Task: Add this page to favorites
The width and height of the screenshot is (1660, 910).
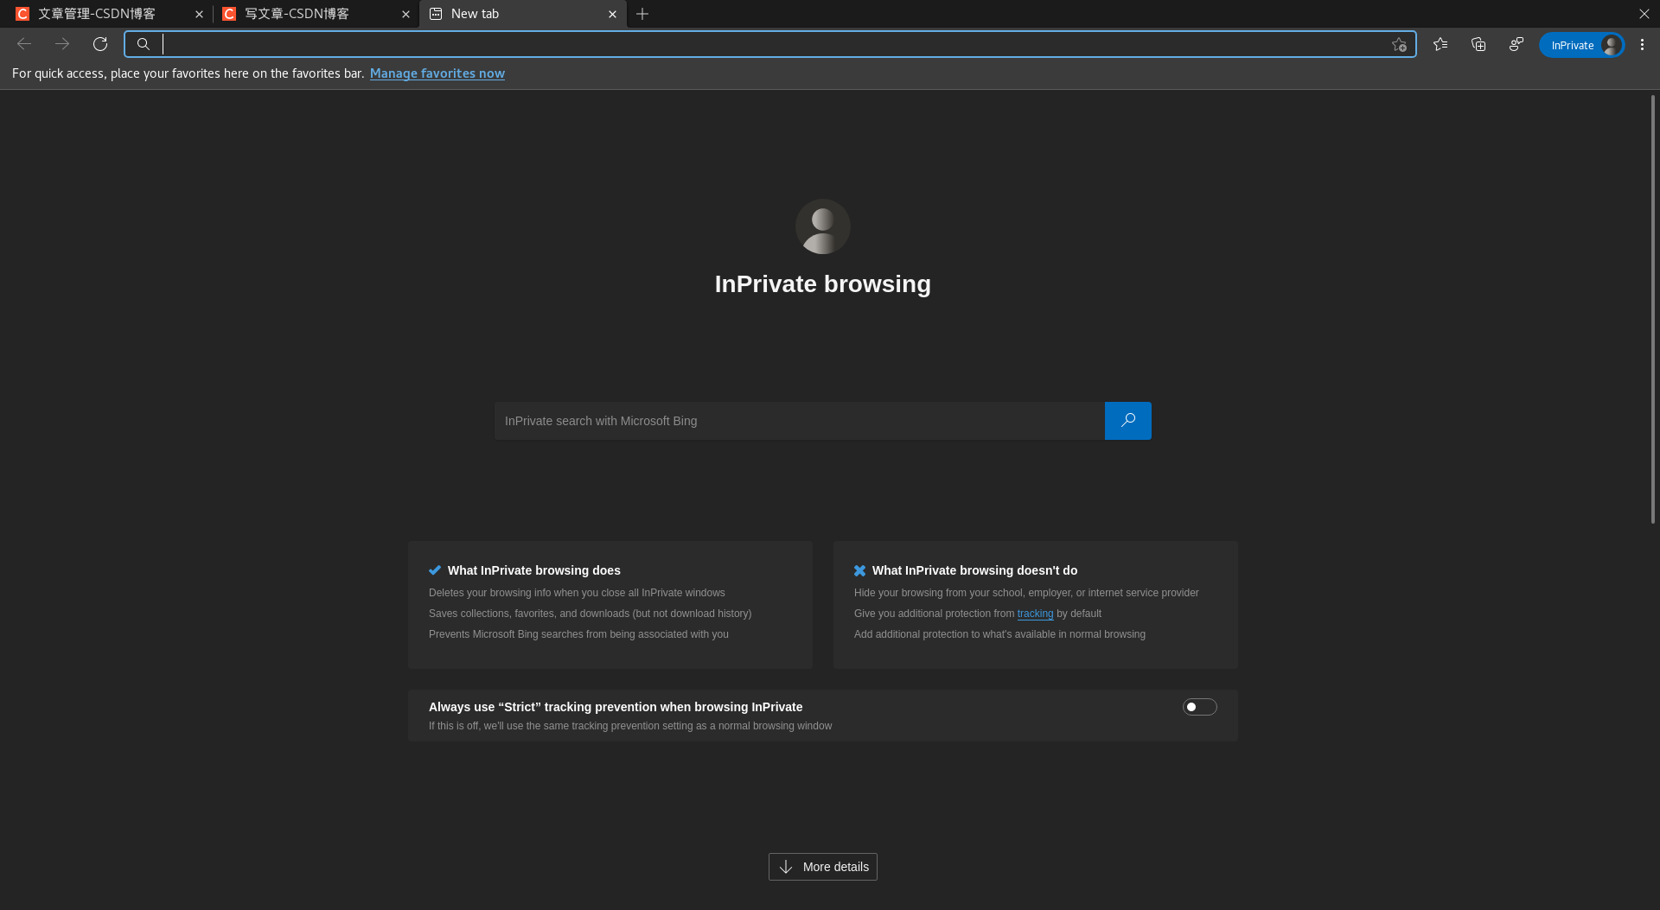Action: coord(1399,45)
